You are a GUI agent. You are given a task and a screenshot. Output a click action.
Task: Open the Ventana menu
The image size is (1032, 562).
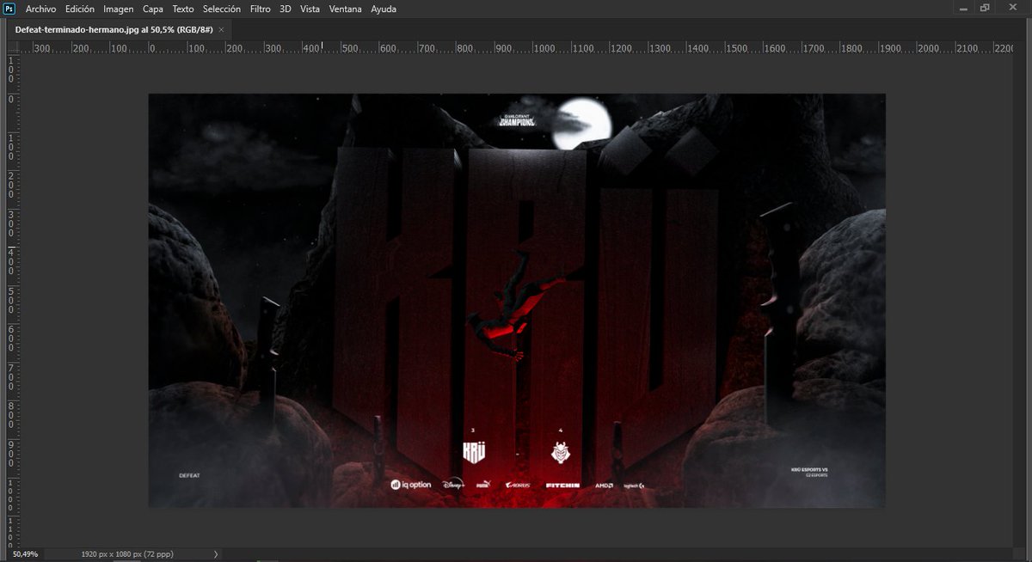pyautogui.click(x=347, y=9)
